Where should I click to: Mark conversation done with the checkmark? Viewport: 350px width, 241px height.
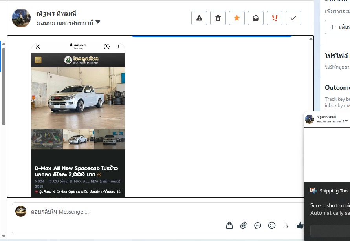coord(293,18)
